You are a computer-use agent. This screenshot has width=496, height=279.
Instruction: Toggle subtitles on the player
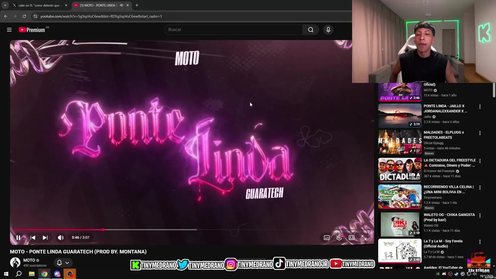(327, 238)
